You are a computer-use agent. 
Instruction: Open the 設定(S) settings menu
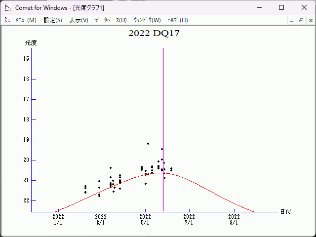click(53, 20)
